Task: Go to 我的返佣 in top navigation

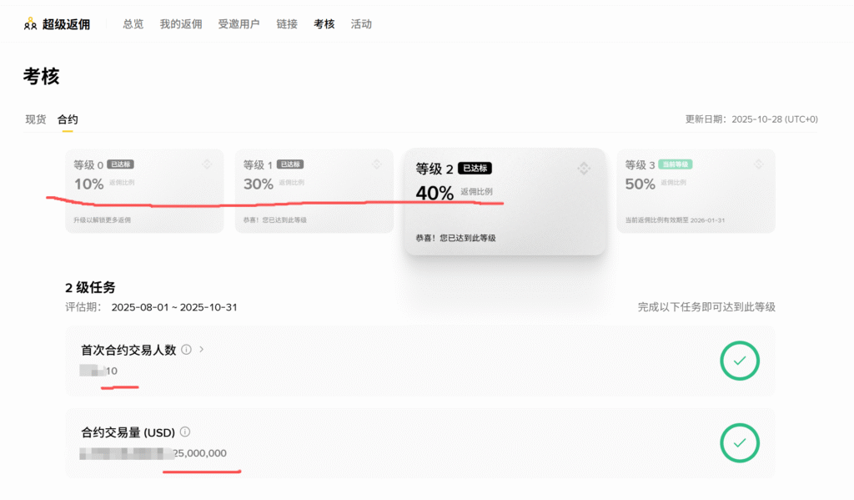Action: pos(181,24)
